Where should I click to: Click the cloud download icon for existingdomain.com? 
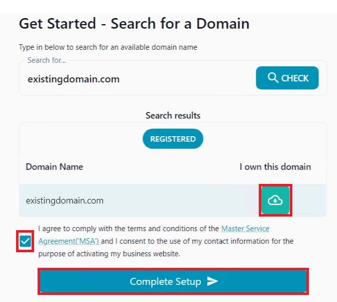pos(275,200)
